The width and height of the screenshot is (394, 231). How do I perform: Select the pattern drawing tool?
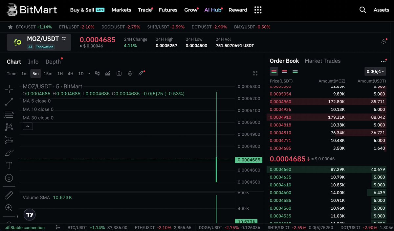[x=9, y=127]
